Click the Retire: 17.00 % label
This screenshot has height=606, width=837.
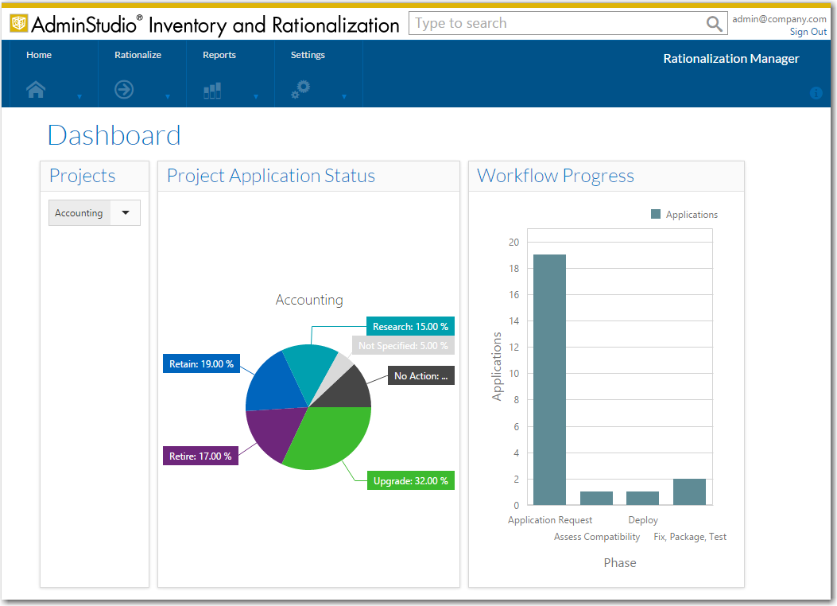[200, 456]
